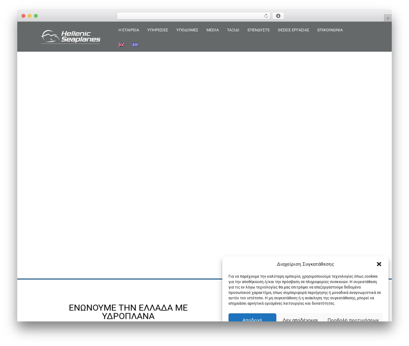Close the cookie consent dialog with the X
409x346 pixels.
(379, 264)
